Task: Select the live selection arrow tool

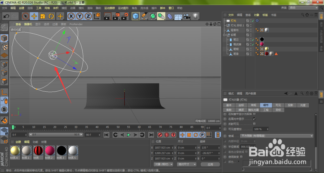Action: (x=25, y=16)
